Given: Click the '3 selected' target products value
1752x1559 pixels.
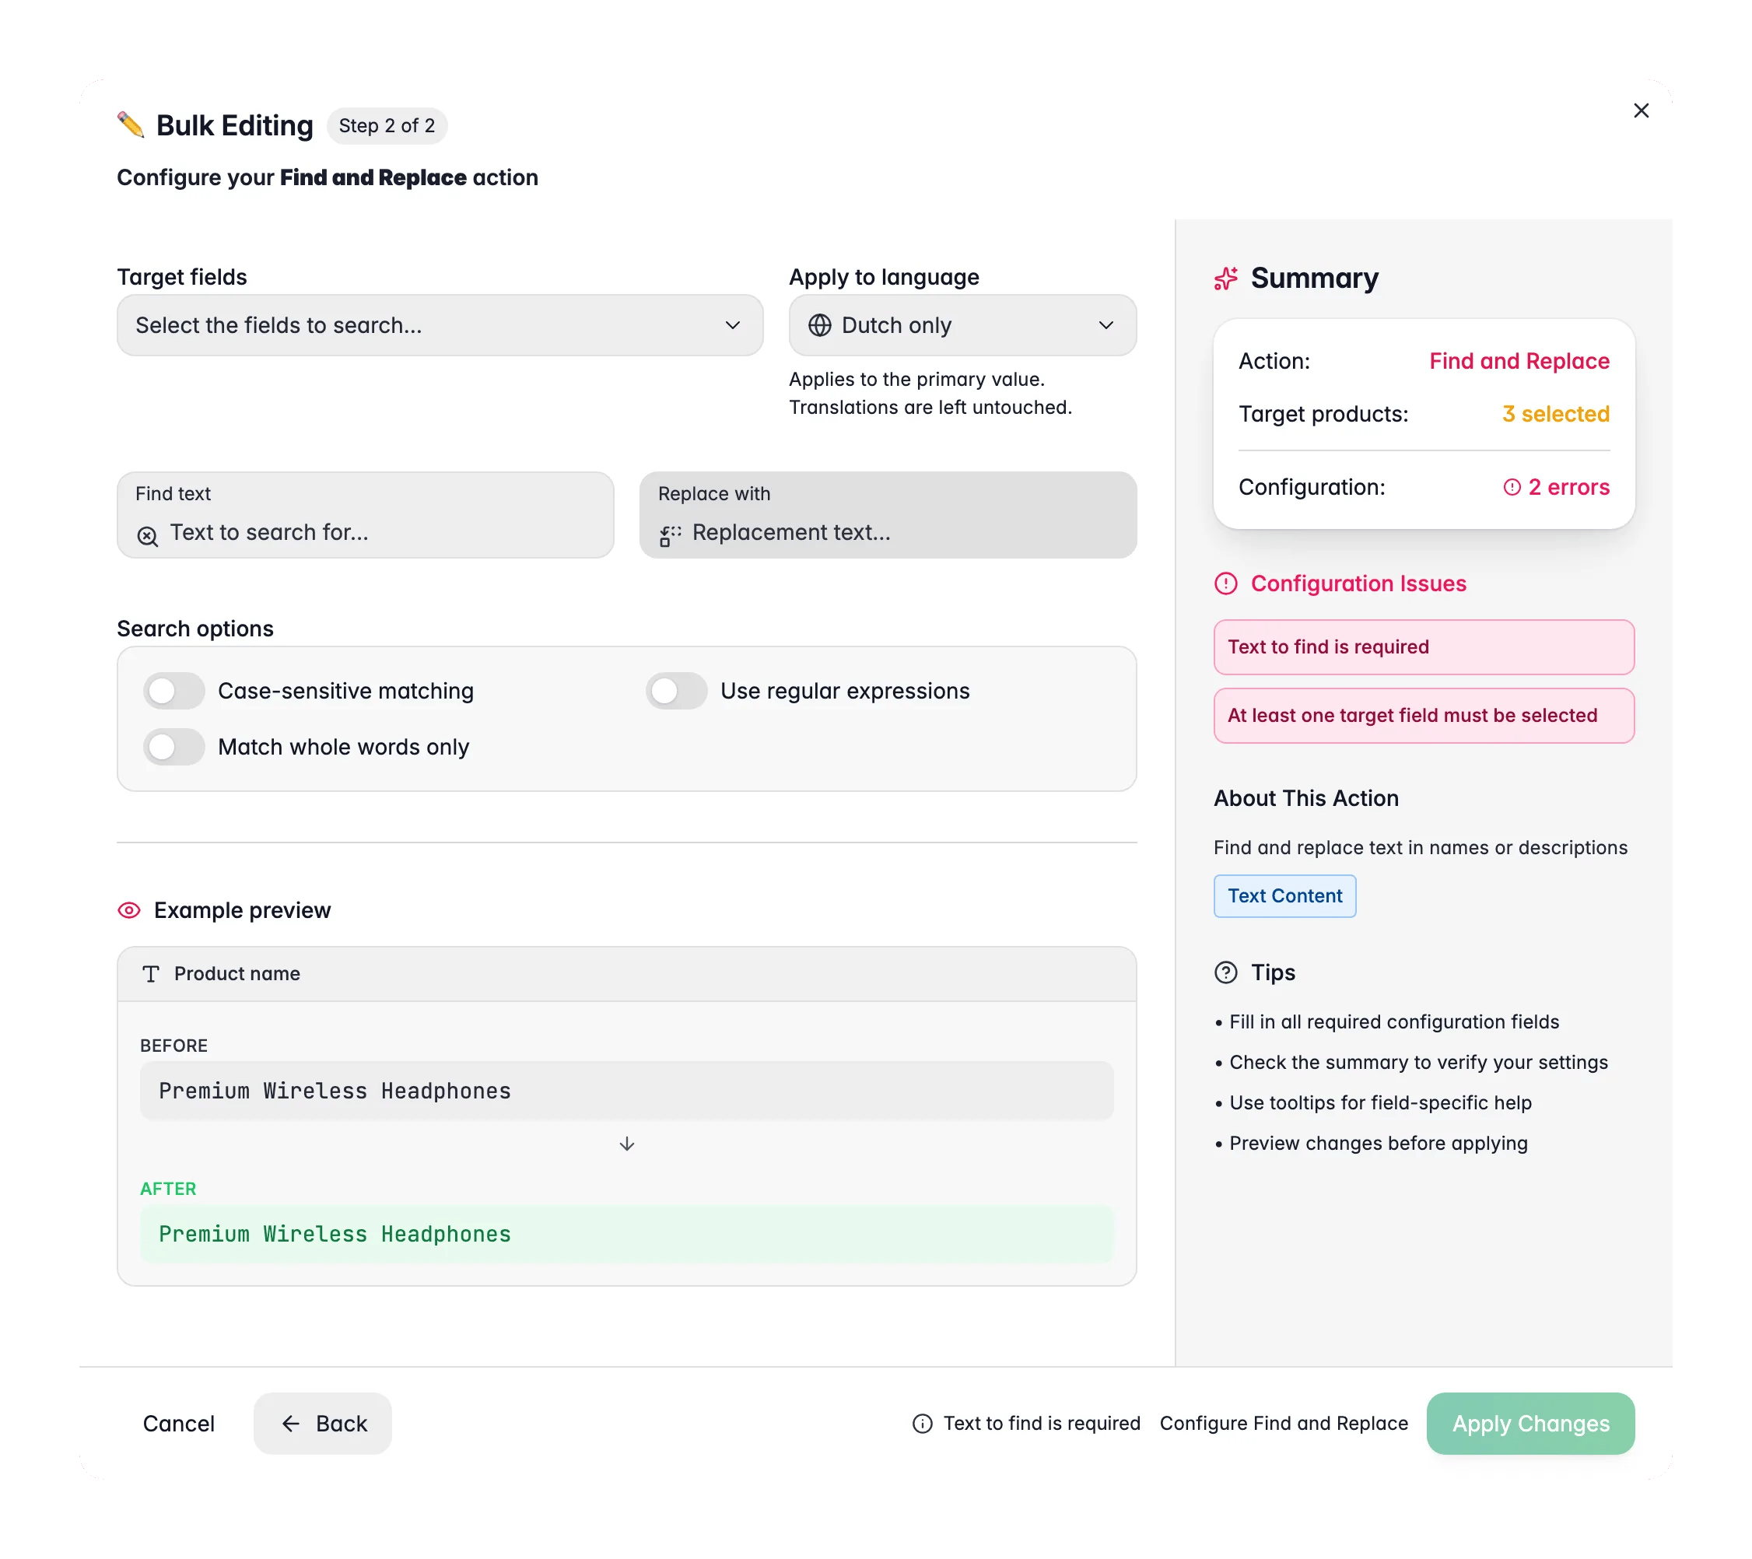Looking at the screenshot, I should pos(1555,414).
